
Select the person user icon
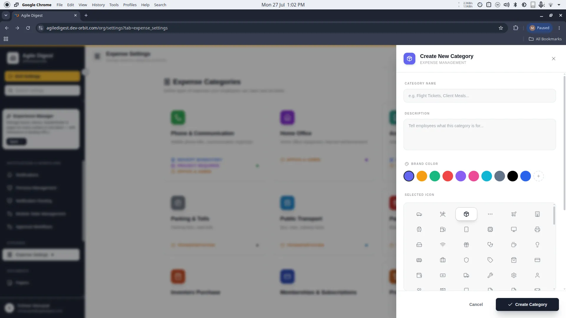pos(537,275)
